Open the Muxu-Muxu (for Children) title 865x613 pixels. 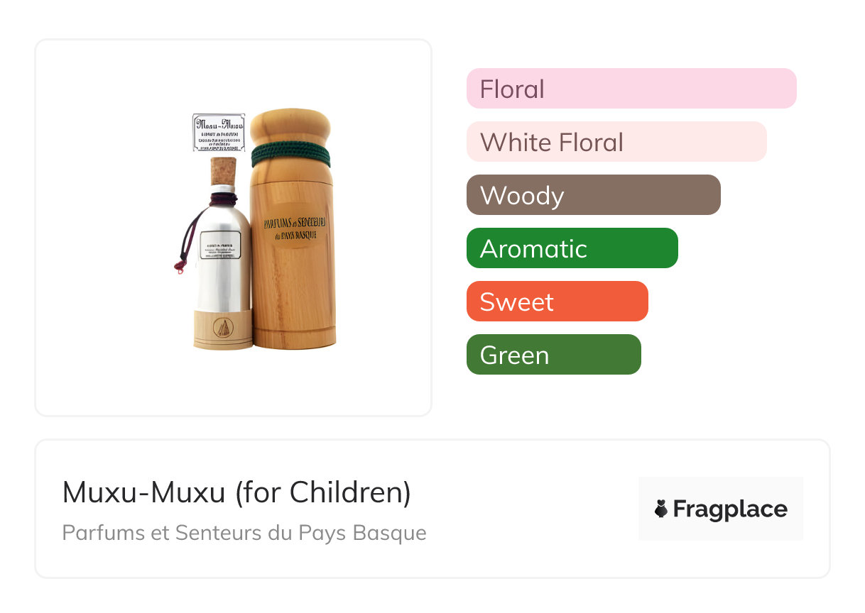[236, 492]
